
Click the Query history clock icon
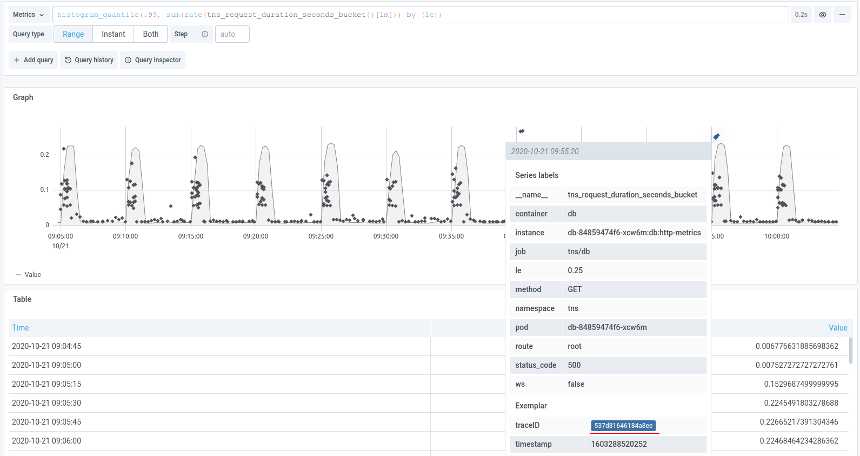coord(68,60)
